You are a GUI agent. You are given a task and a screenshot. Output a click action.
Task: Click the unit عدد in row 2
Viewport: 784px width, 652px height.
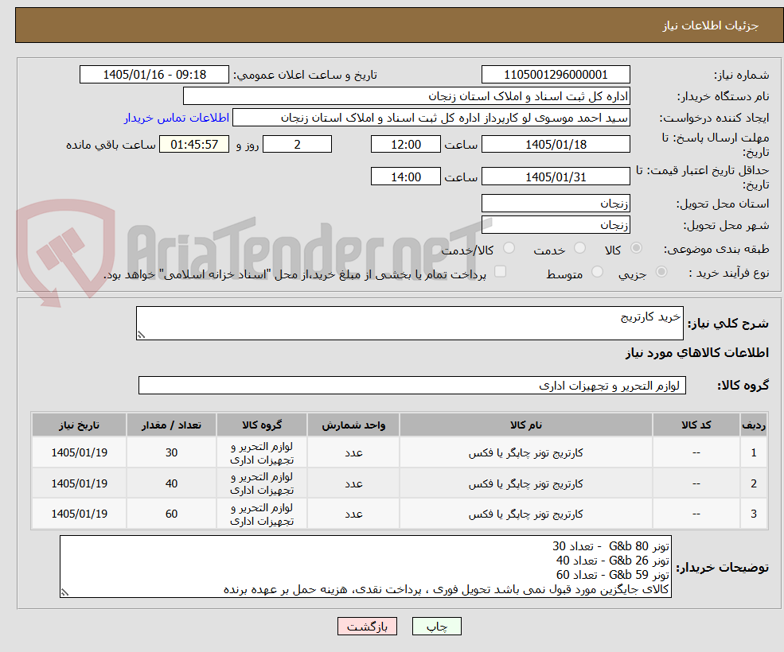353,483
